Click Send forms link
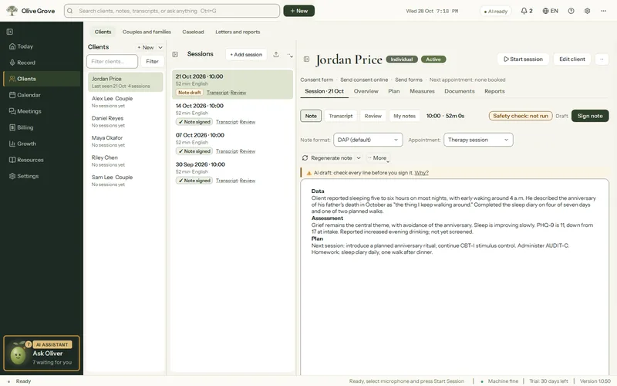 point(409,80)
